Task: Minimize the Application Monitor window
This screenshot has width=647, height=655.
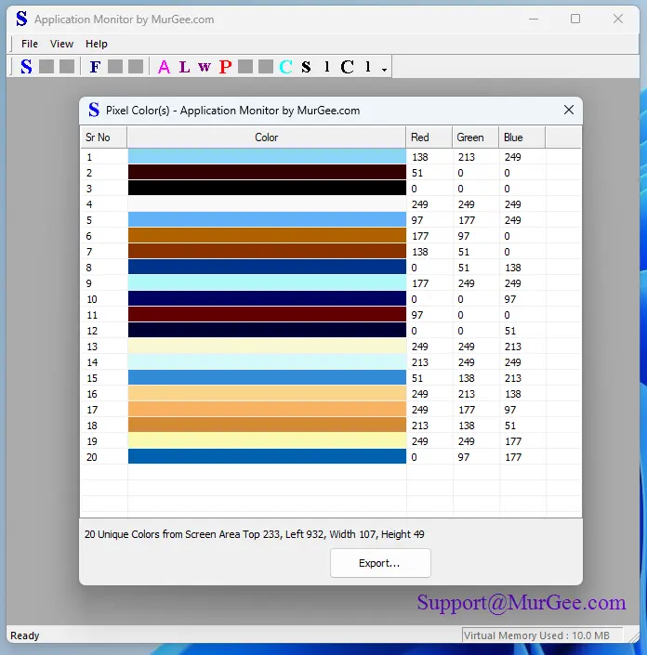Action: pyautogui.click(x=534, y=19)
